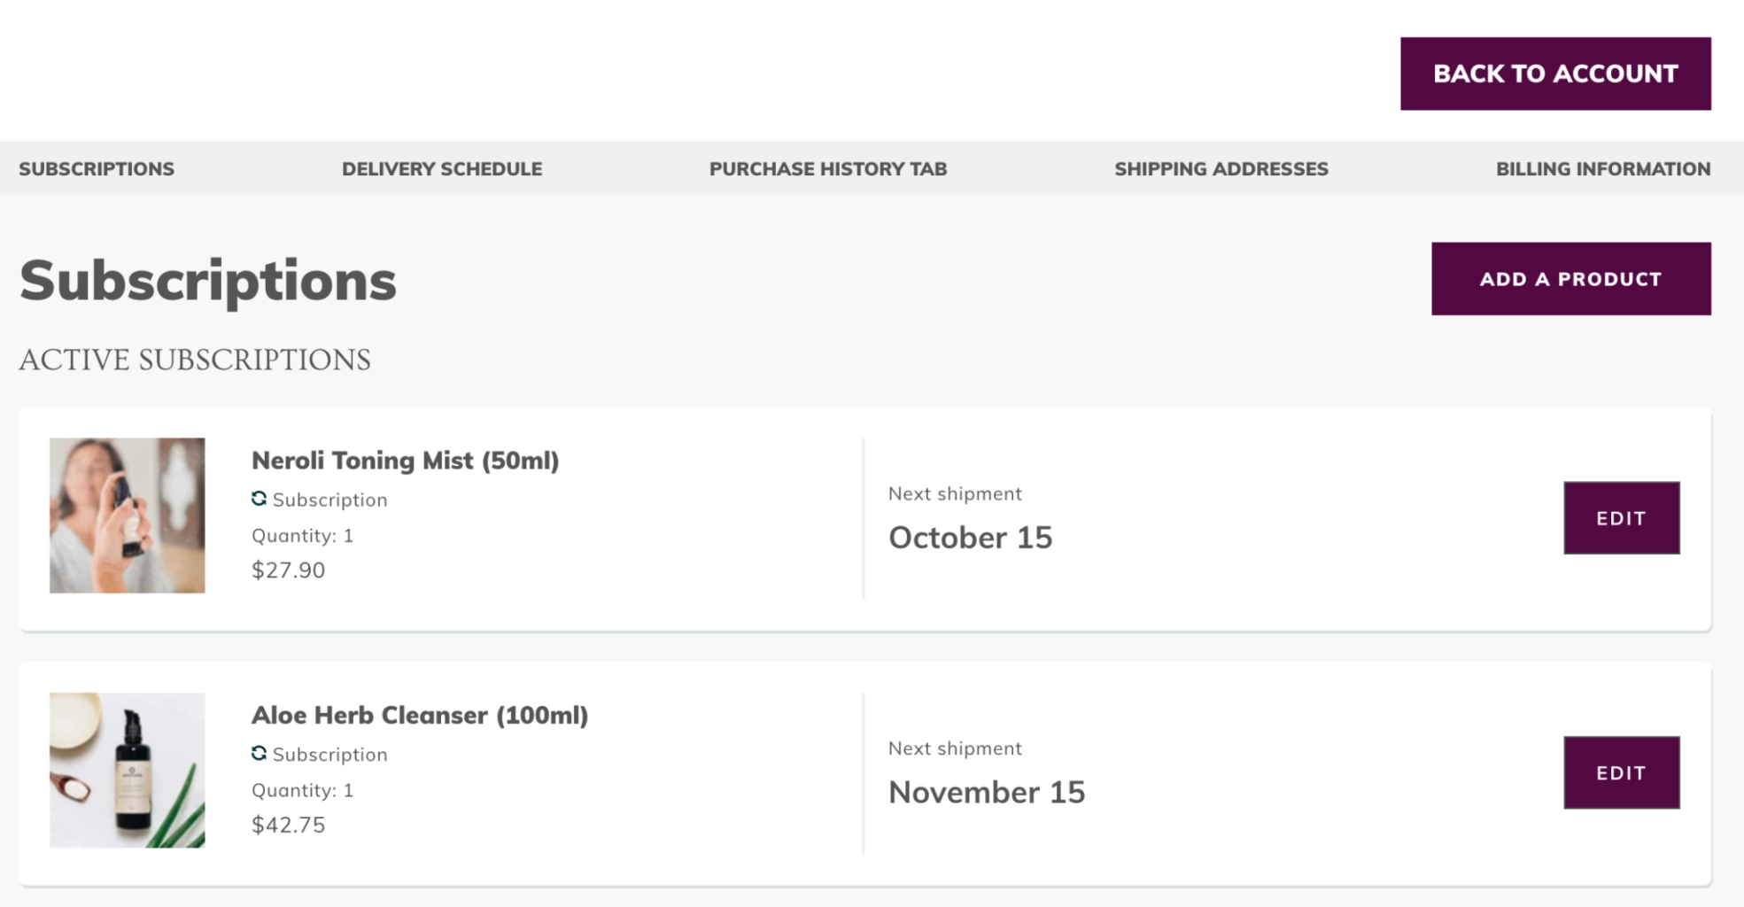Go to the Purchase History Tab
The width and height of the screenshot is (1744, 907).
point(827,169)
